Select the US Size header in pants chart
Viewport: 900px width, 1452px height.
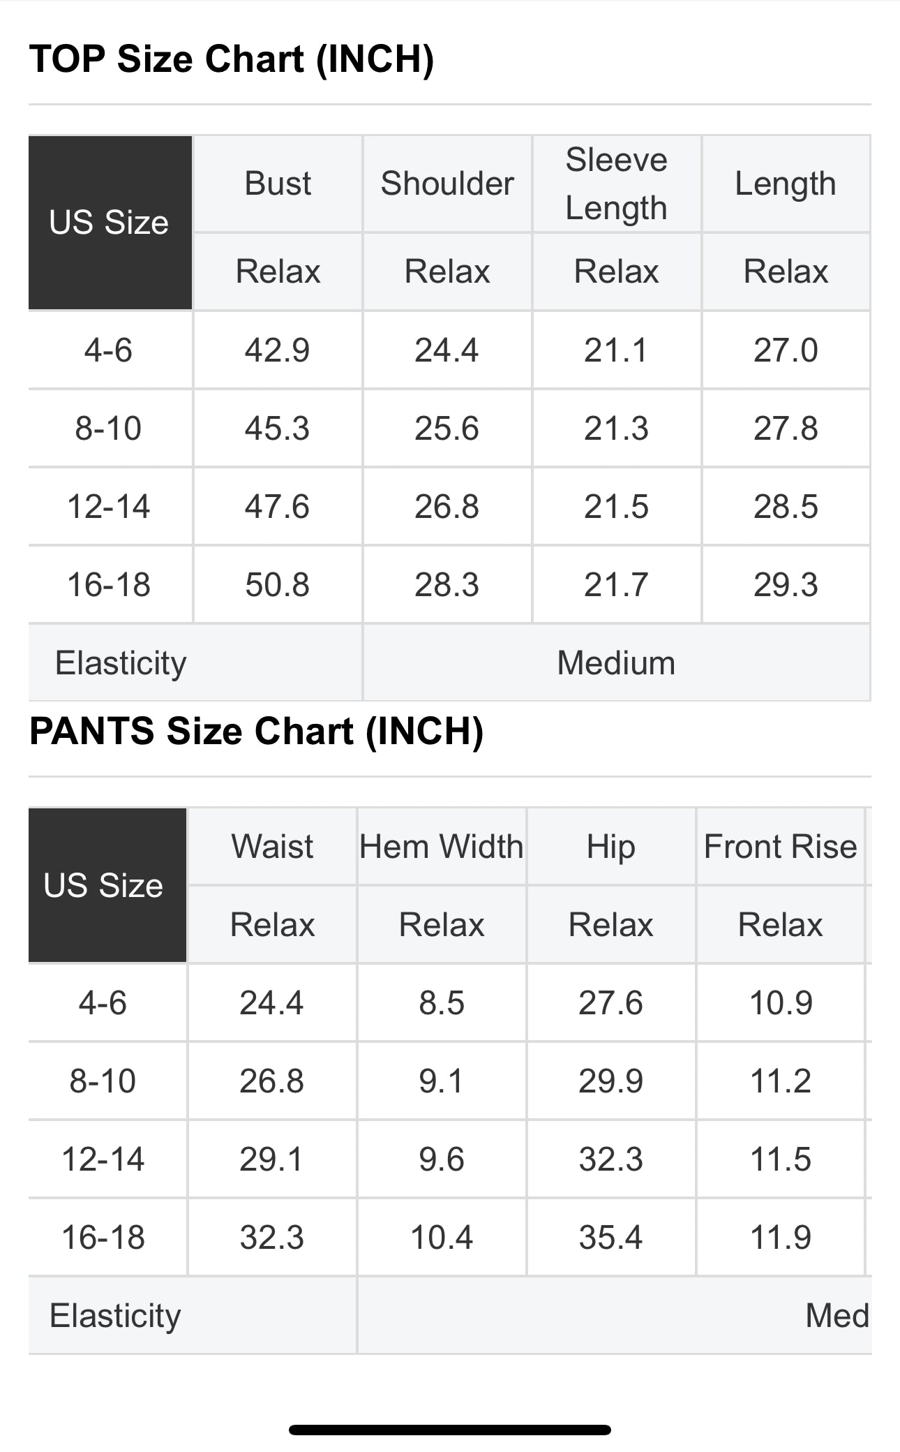pos(104,885)
